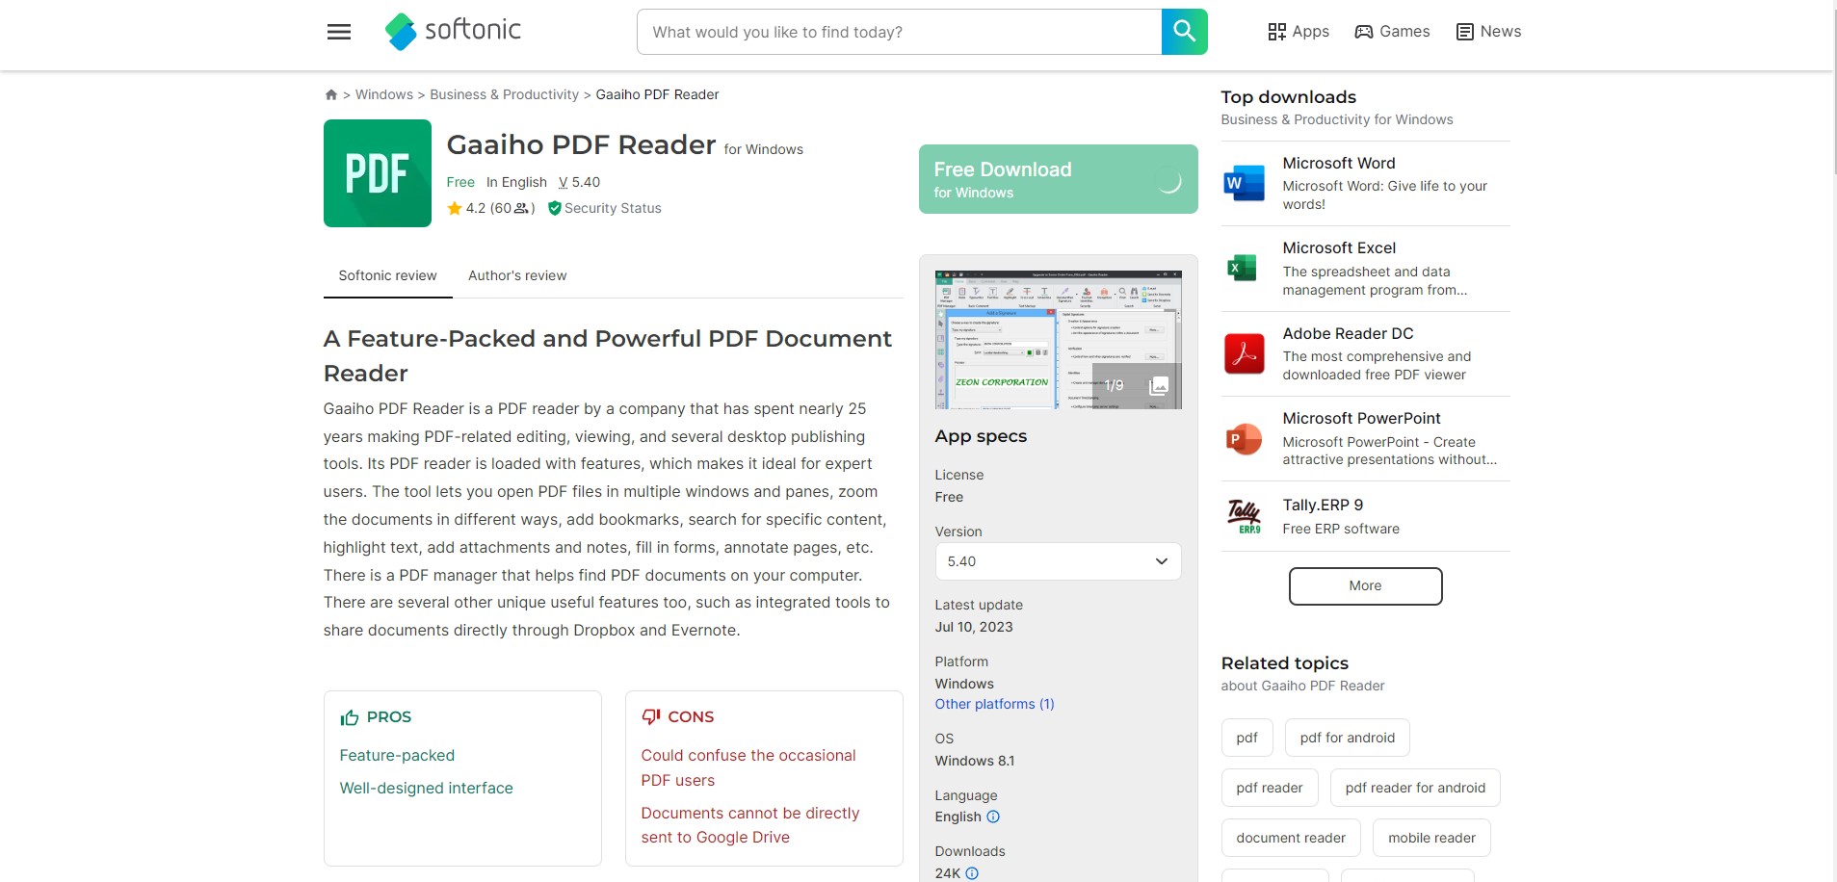Click the Downloads info icon

[x=972, y=873]
